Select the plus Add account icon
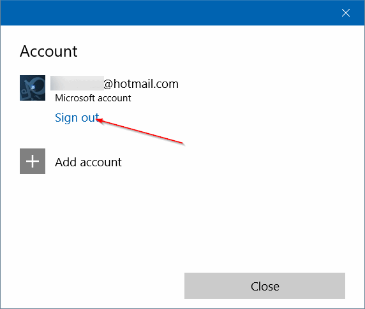This screenshot has height=309, width=365. pyautogui.click(x=33, y=161)
